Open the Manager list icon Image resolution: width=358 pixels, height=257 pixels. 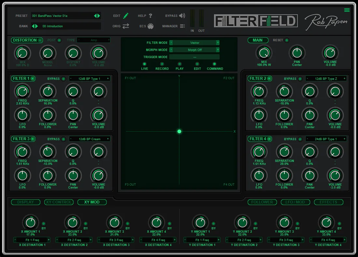[182, 26]
